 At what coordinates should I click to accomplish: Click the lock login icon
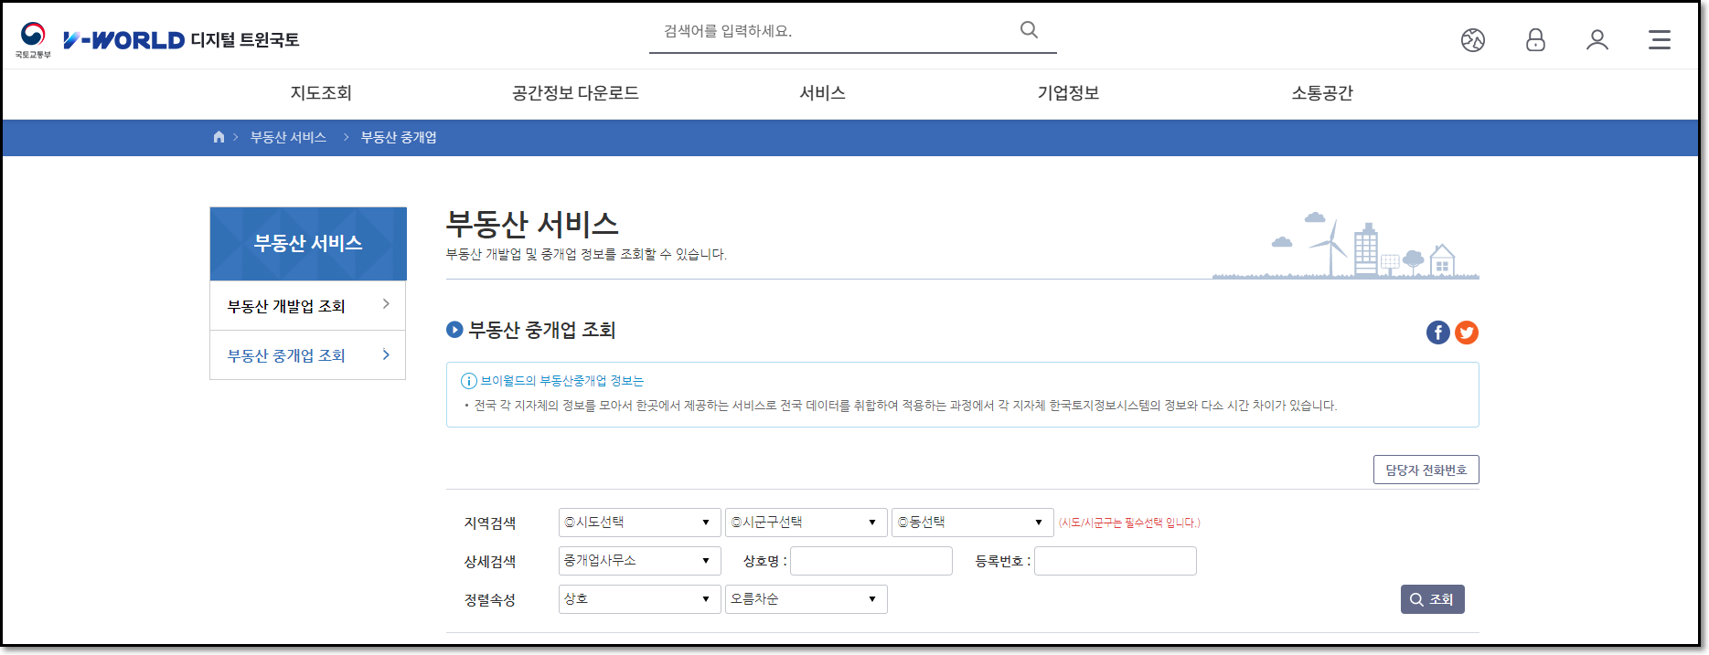(x=1535, y=40)
